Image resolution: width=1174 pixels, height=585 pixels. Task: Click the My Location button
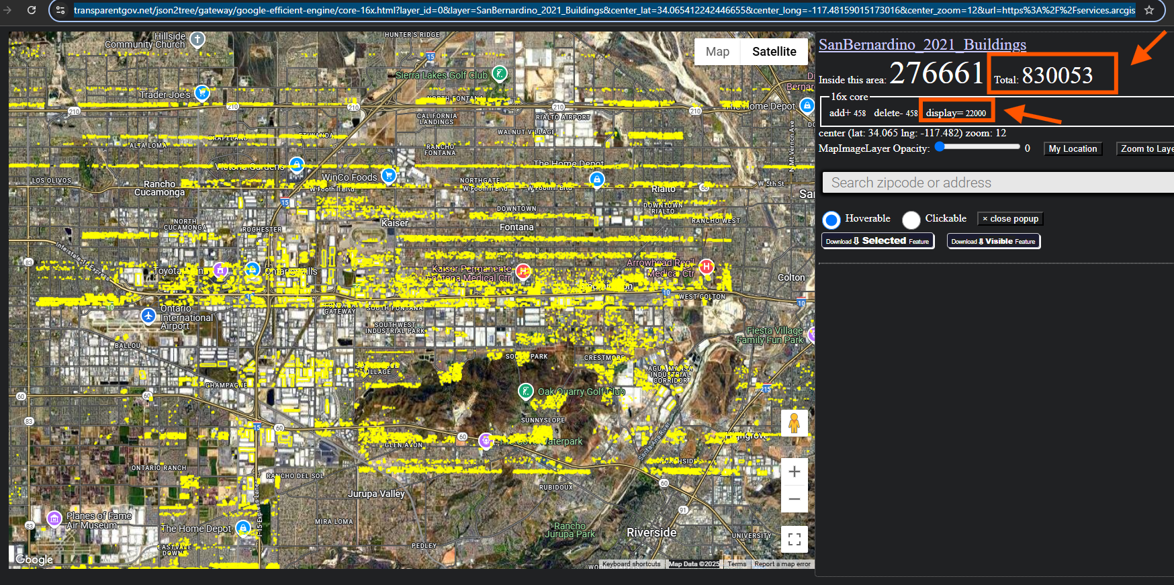(x=1073, y=149)
